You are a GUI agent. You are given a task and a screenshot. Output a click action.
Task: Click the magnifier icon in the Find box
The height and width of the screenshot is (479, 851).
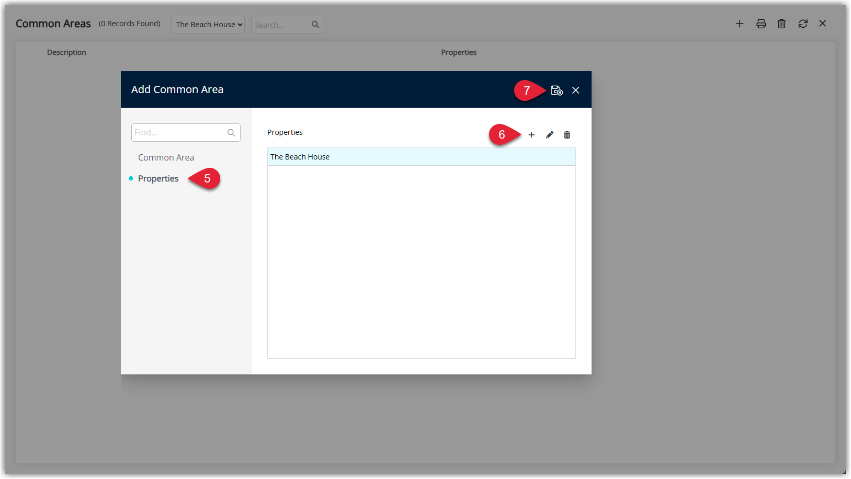tap(231, 133)
